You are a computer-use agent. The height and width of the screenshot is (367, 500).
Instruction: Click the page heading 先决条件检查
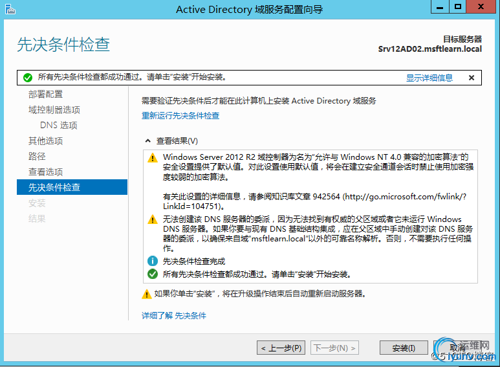[x=63, y=44]
